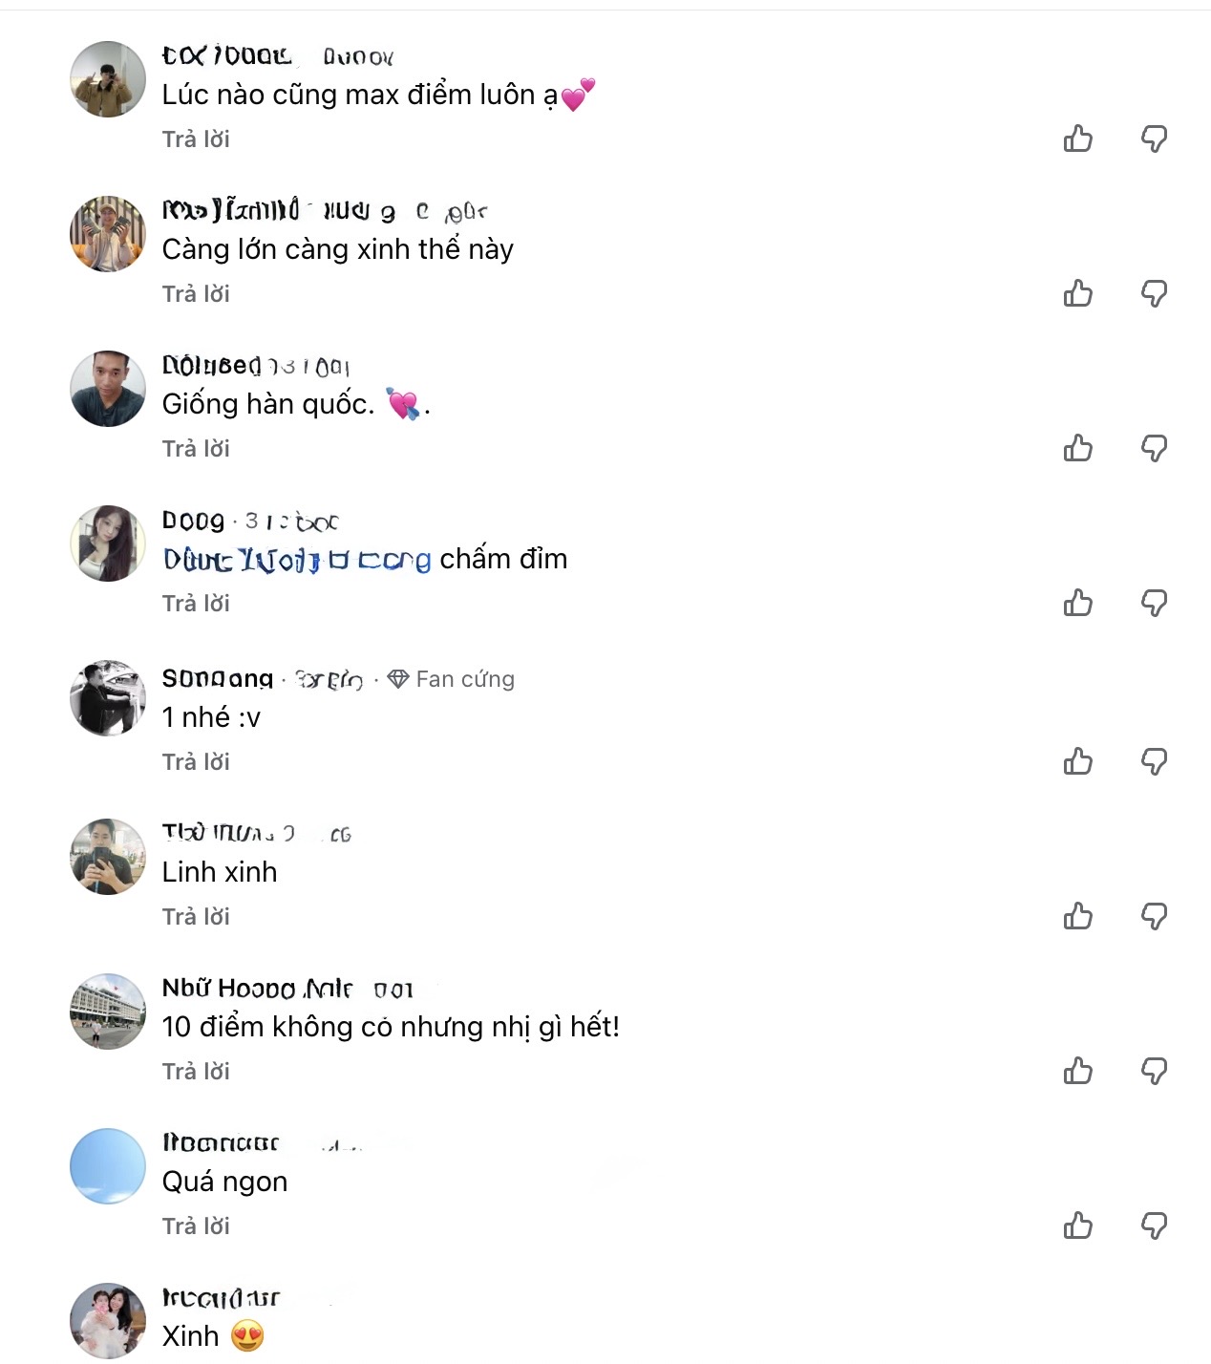Like the "Giống hàn quốc" comment
1211x1364 pixels.
coord(1078,448)
